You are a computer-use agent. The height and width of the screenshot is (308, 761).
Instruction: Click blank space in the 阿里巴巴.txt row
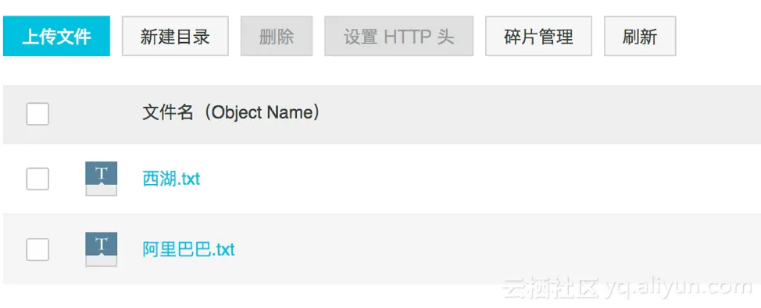[x=485, y=250]
